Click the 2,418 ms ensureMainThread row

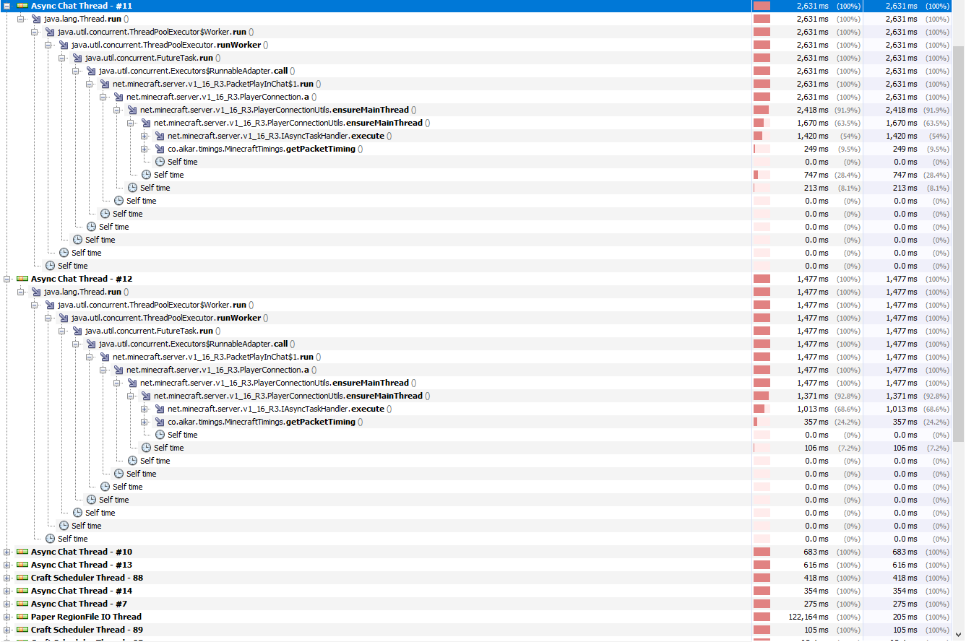pyautogui.click(x=476, y=110)
